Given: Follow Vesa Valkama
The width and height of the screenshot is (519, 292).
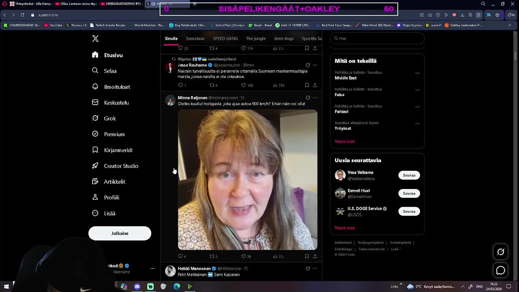Looking at the screenshot, I should coord(409,175).
